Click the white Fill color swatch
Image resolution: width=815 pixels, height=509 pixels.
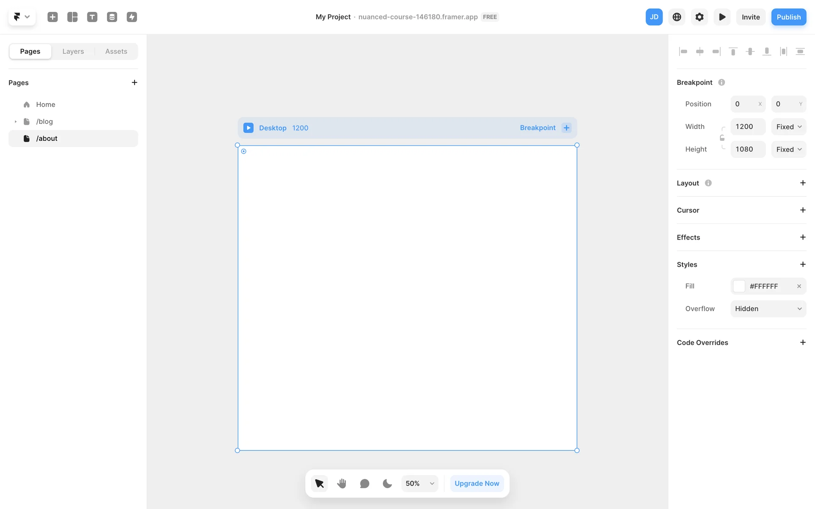click(x=739, y=286)
